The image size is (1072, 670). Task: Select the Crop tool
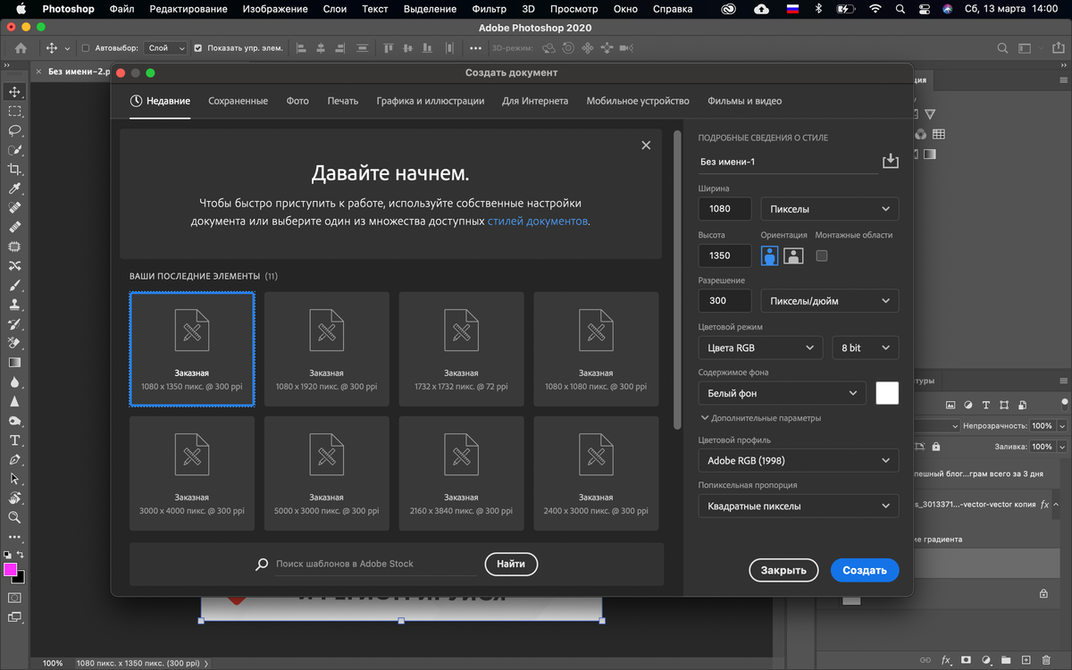pyautogui.click(x=14, y=169)
